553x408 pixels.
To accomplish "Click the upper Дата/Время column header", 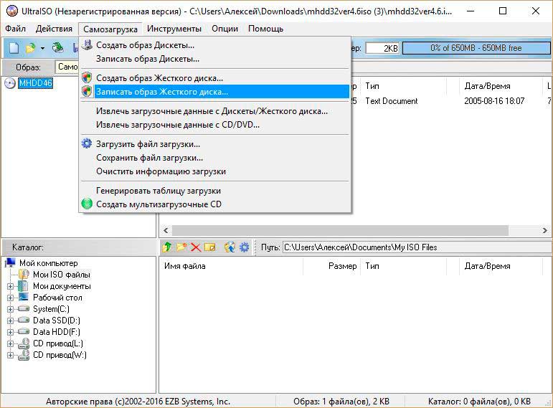I will (501, 86).
